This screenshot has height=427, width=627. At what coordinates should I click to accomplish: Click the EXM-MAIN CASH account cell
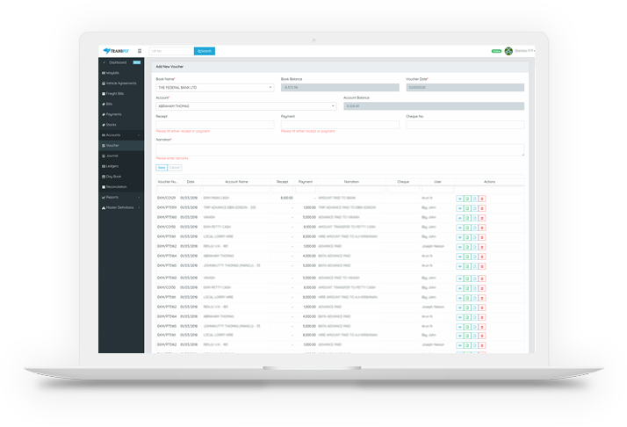pos(216,198)
